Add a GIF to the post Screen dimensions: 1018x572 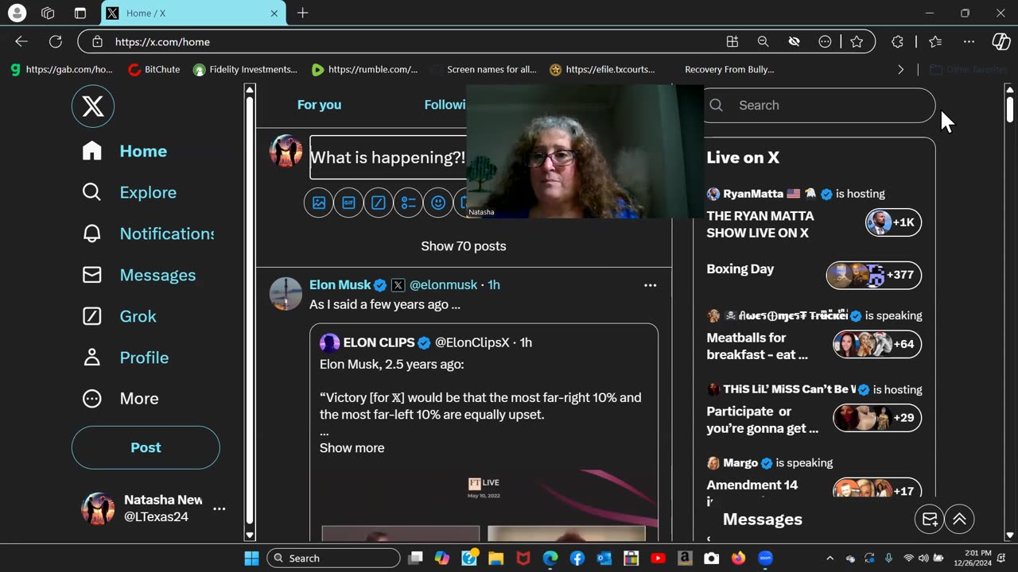pyautogui.click(x=348, y=203)
